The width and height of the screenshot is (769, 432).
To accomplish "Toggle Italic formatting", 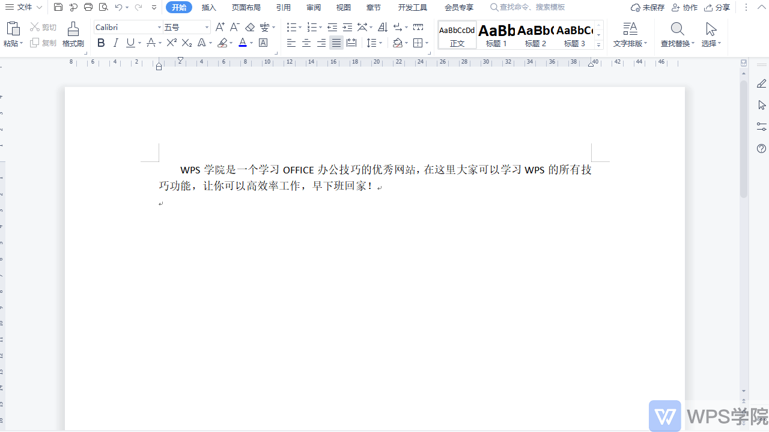I will [x=115, y=43].
